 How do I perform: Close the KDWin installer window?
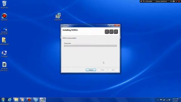[117, 25]
